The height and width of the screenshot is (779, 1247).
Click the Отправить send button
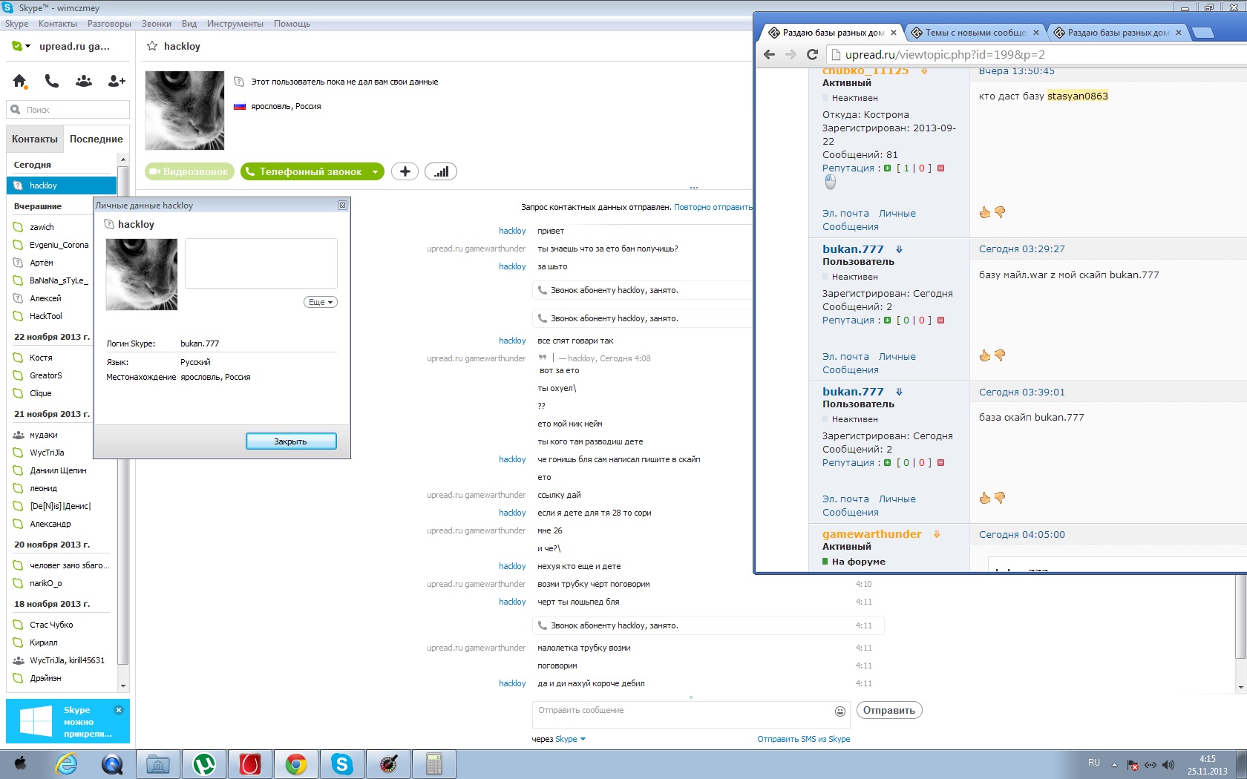click(x=889, y=711)
